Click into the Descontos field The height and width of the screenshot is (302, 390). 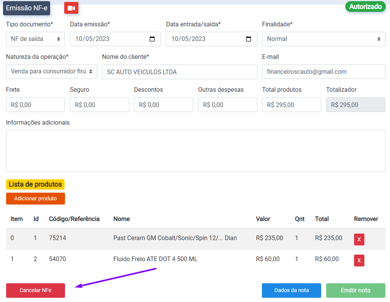163,105
